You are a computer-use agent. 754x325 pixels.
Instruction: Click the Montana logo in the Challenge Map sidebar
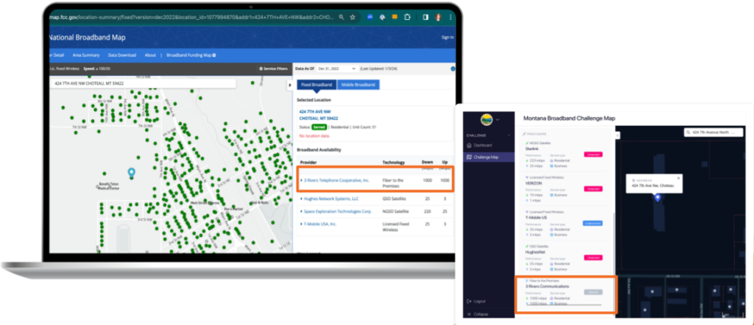coord(487,119)
